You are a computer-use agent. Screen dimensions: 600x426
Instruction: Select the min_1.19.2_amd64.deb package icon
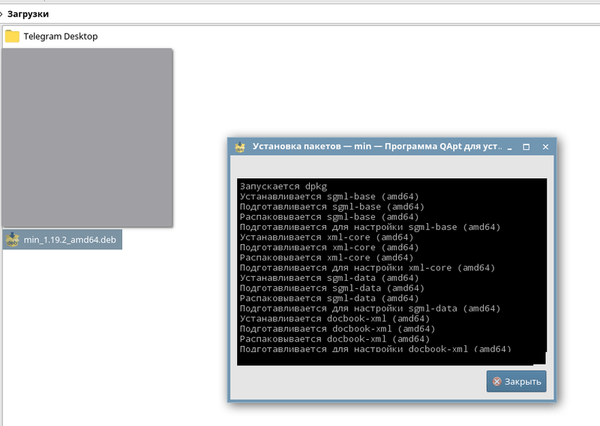[x=12, y=240]
